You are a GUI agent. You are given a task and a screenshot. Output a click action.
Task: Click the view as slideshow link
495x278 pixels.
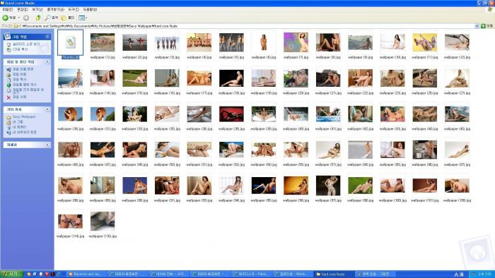(26, 44)
